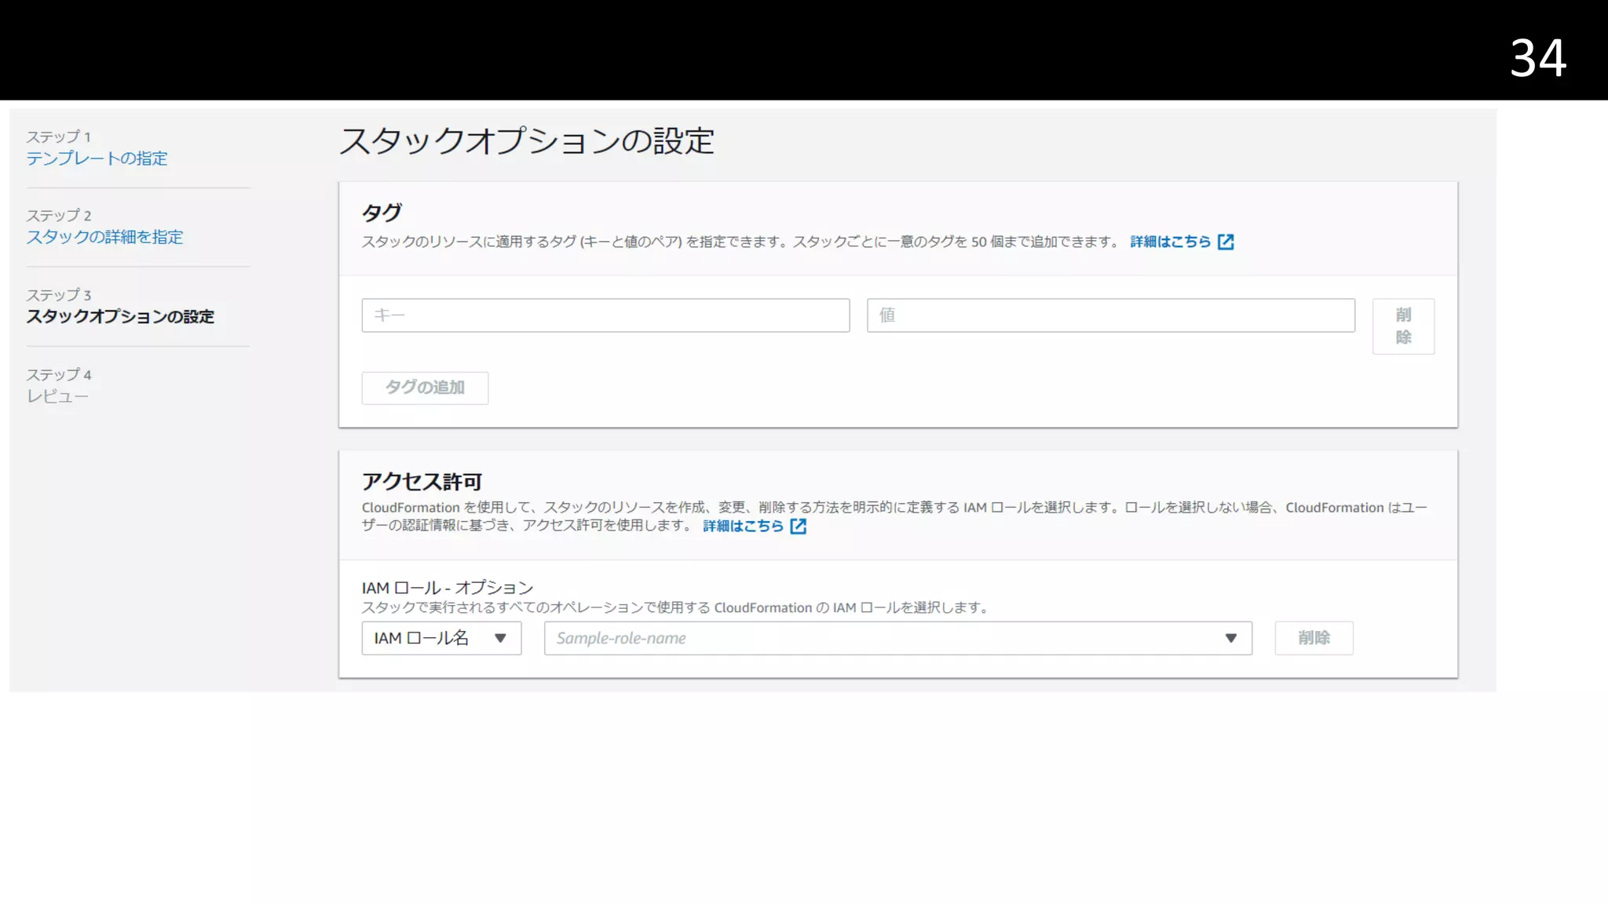Click the slide number 34

tap(1537, 57)
